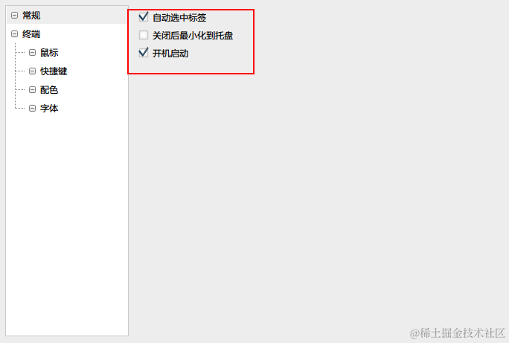Click the minus icon beside 鼠标
The image size is (509, 343).
pos(32,52)
